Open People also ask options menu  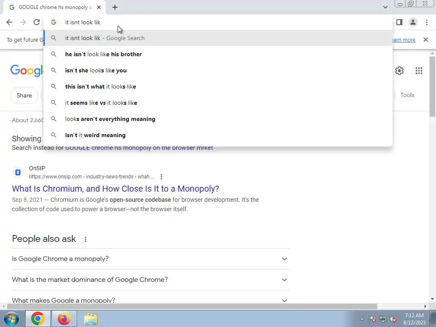85,239
